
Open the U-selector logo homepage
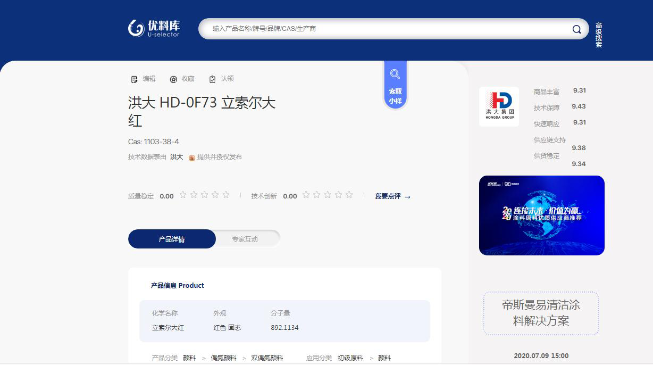click(154, 28)
